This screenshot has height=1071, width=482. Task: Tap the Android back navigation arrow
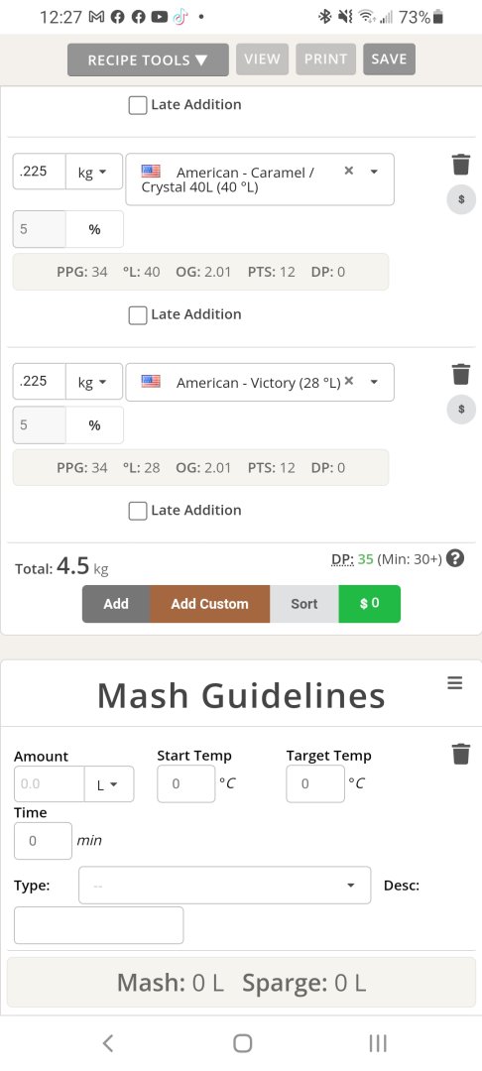(x=107, y=1042)
